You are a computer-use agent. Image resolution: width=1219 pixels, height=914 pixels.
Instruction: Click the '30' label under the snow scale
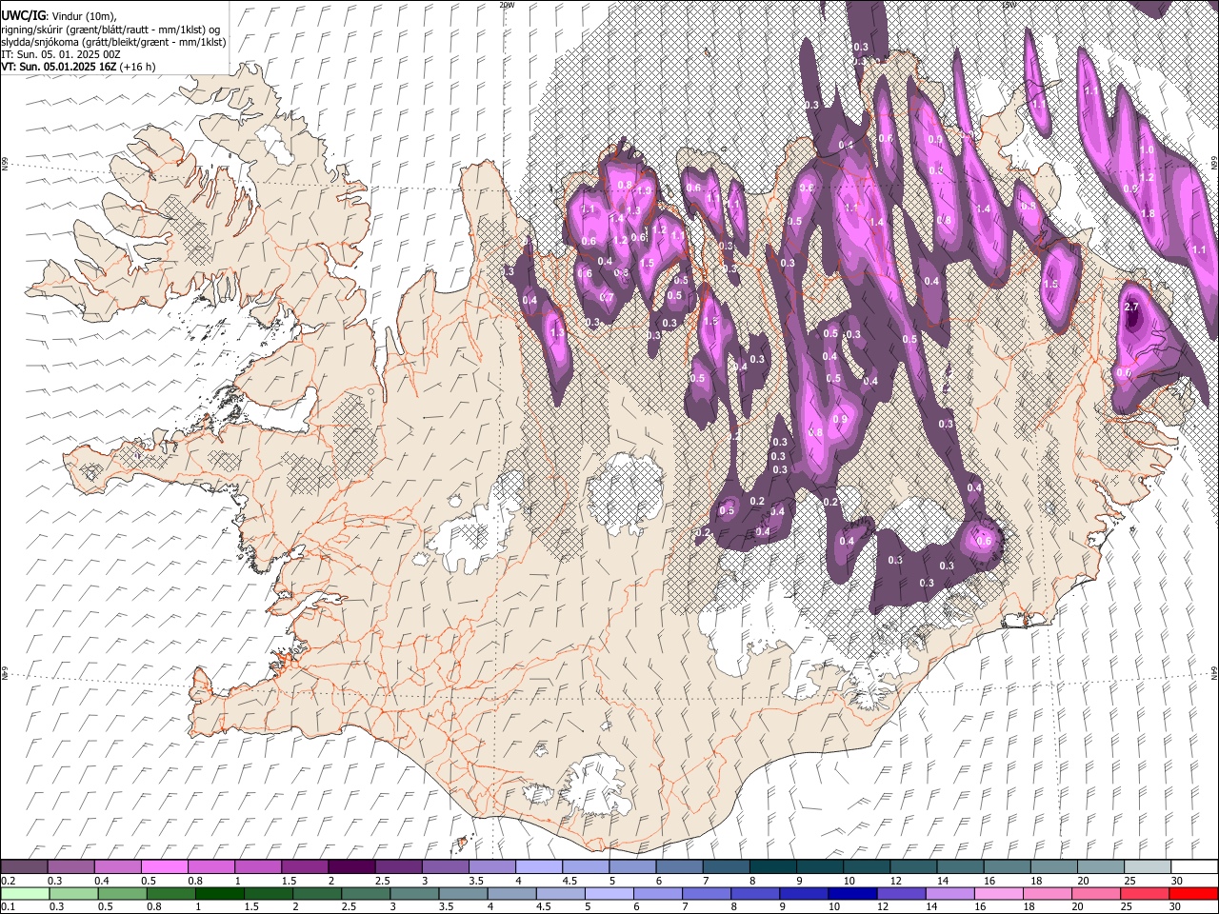tap(1177, 881)
